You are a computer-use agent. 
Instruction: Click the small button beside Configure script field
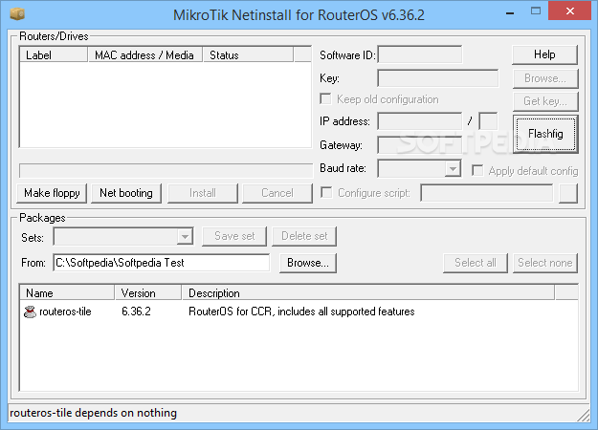click(568, 193)
